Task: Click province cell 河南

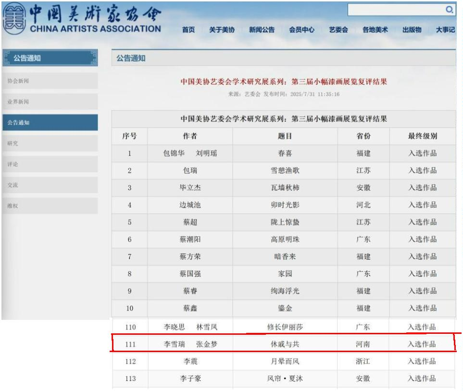Action: [x=363, y=344]
